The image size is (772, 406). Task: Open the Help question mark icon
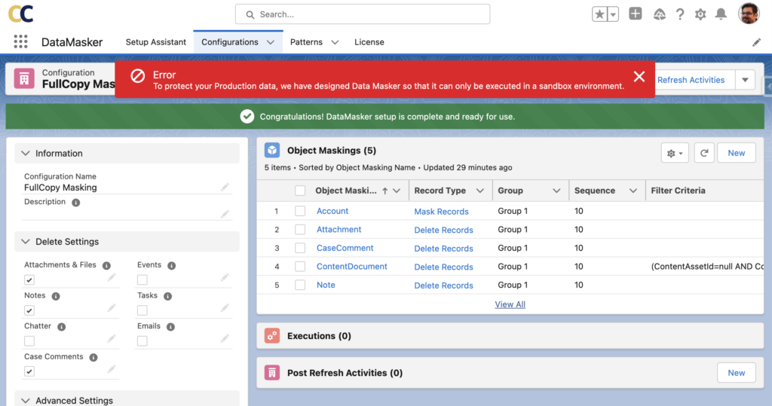[x=680, y=14]
